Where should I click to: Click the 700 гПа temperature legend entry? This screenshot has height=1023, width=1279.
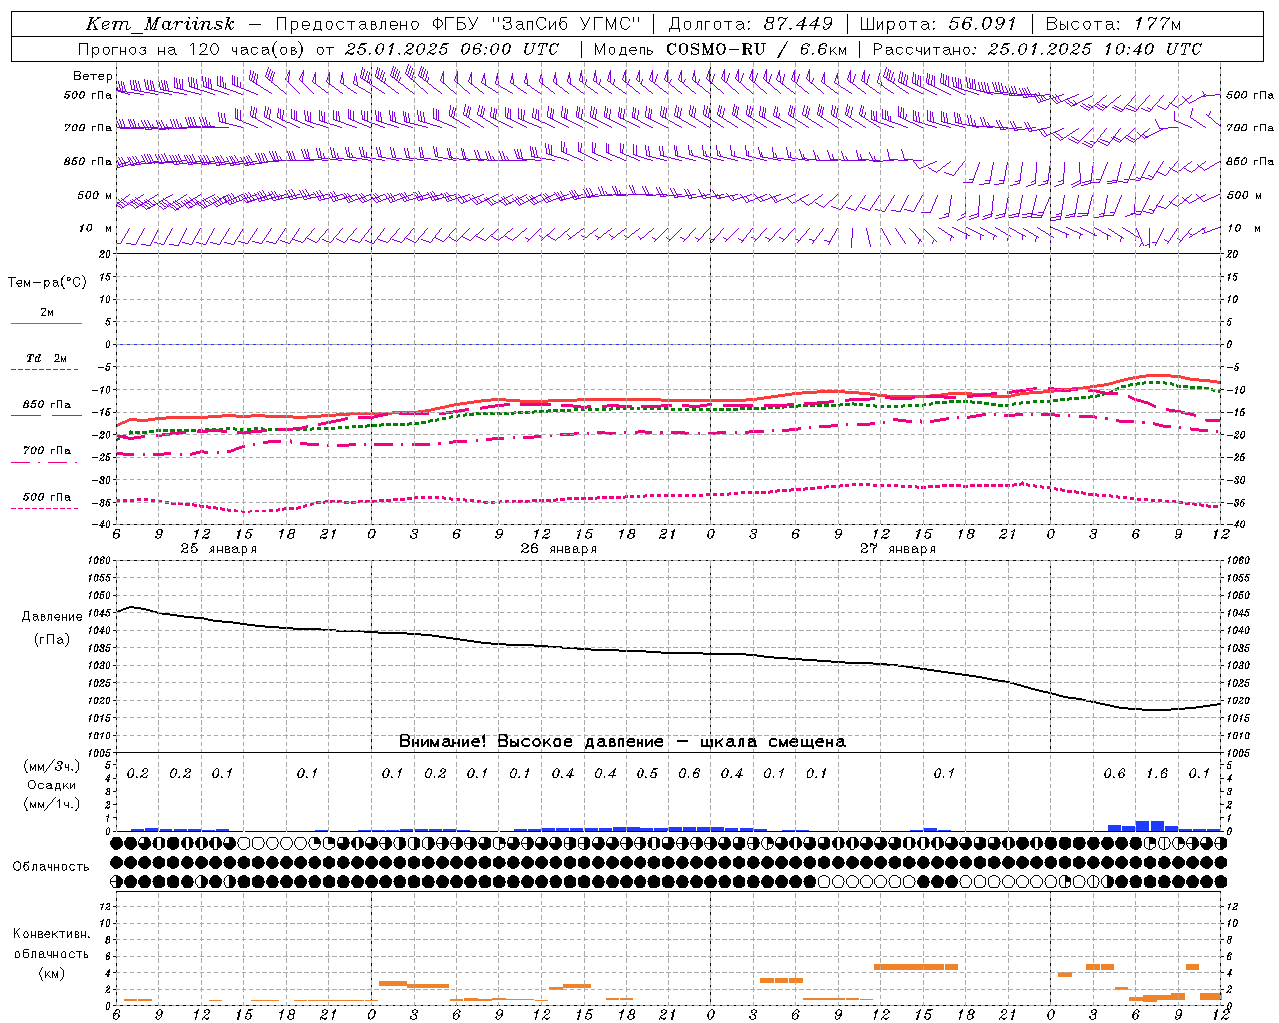(47, 450)
